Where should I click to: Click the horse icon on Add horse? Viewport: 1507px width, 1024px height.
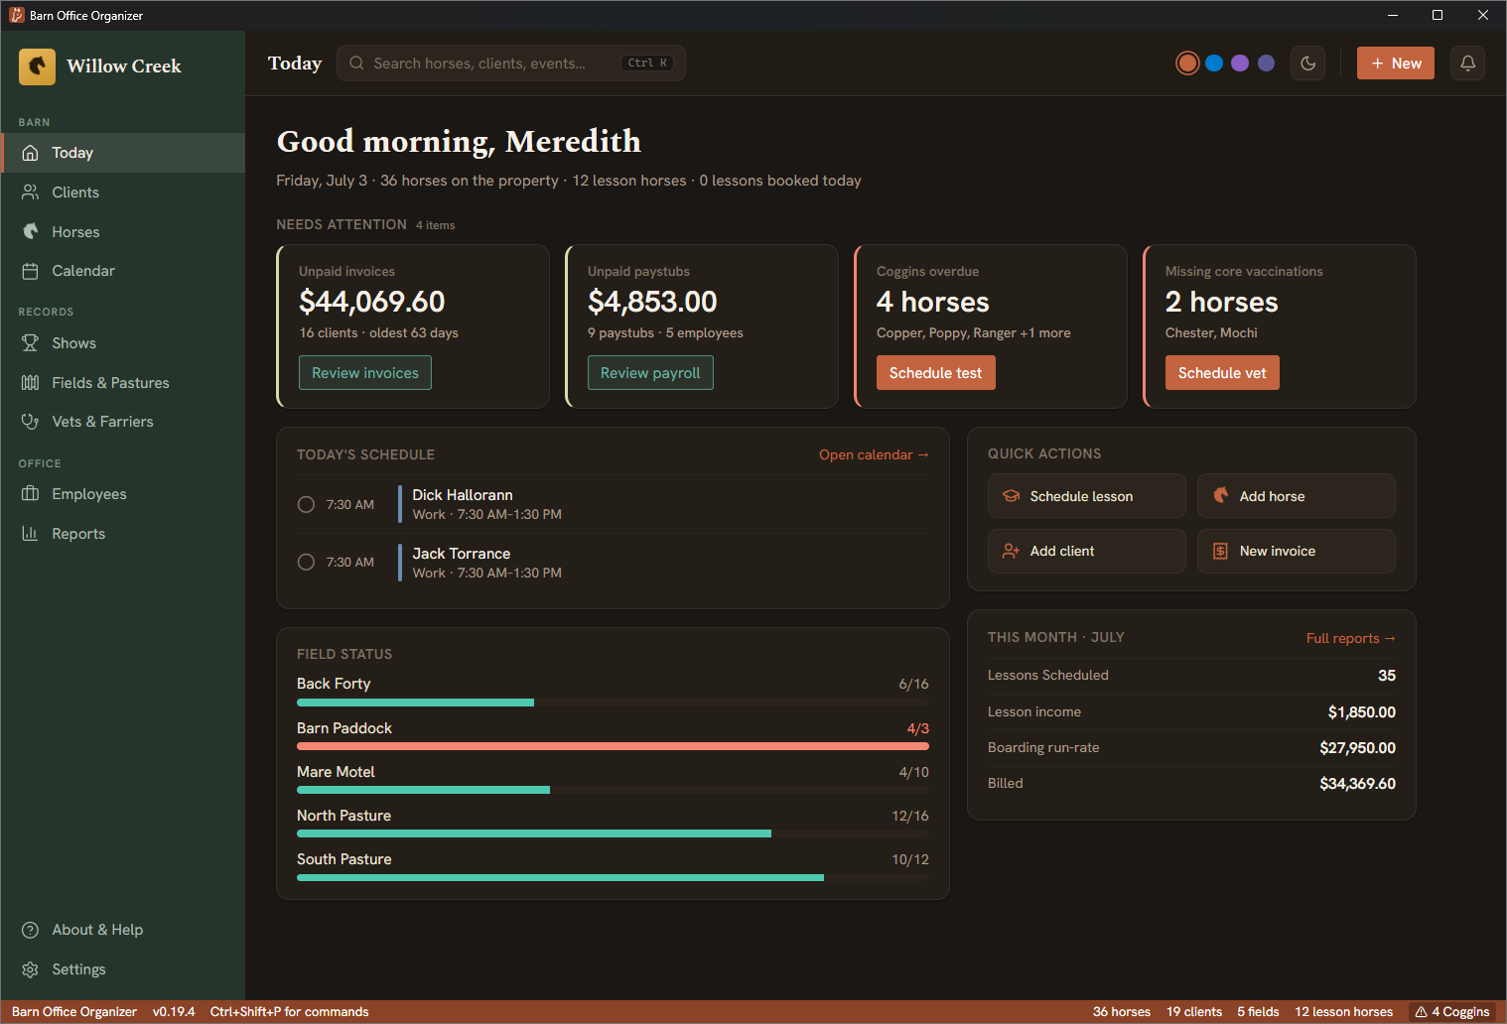[1221, 496]
